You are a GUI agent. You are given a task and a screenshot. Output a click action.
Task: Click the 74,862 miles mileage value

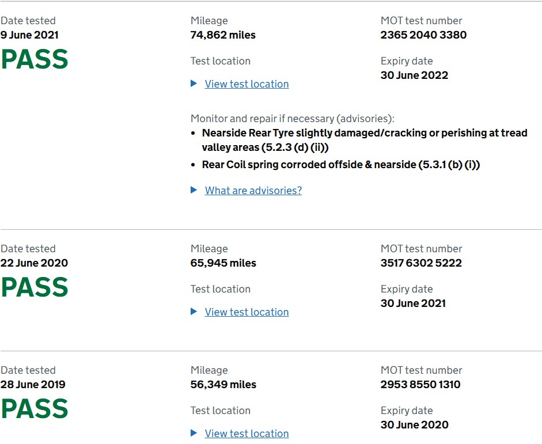pyautogui.click(x=223, y=35)
